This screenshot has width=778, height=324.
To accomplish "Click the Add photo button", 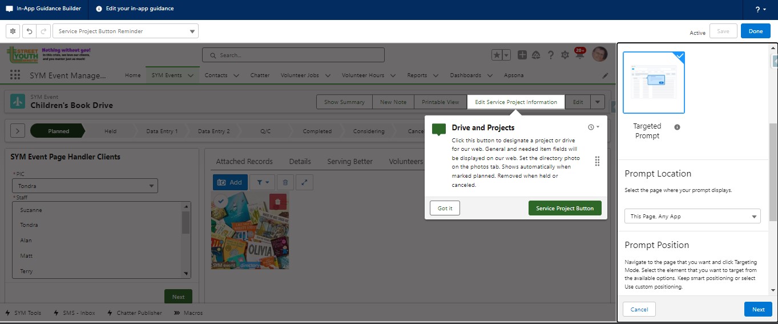I will pyautogui.click(x=230, y=182).
